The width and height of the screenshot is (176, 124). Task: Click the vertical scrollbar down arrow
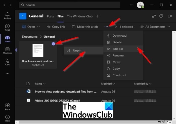174,119
